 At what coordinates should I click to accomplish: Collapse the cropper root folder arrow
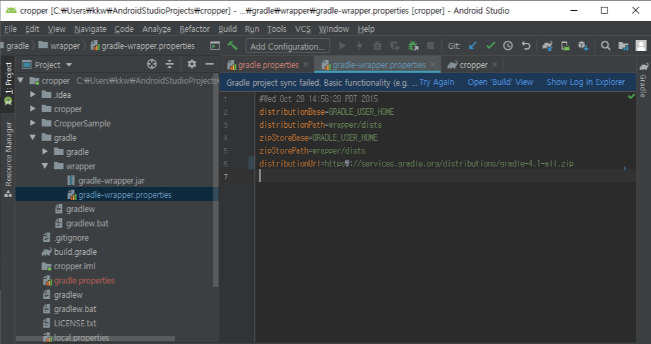pyautogui.click(x=21, y=80)
